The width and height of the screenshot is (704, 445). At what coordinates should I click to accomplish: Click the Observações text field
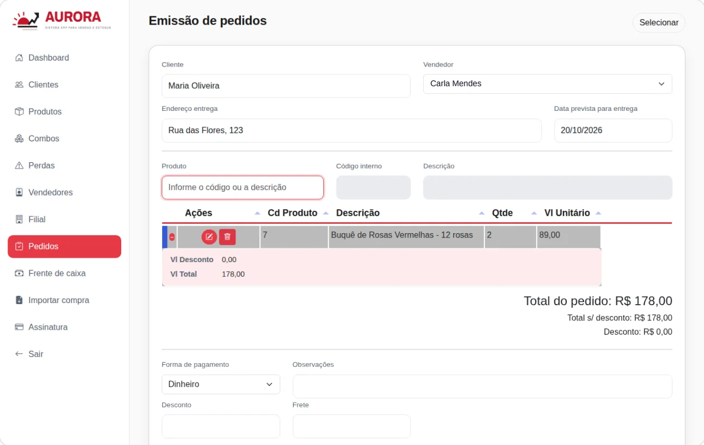pos(482,387)
